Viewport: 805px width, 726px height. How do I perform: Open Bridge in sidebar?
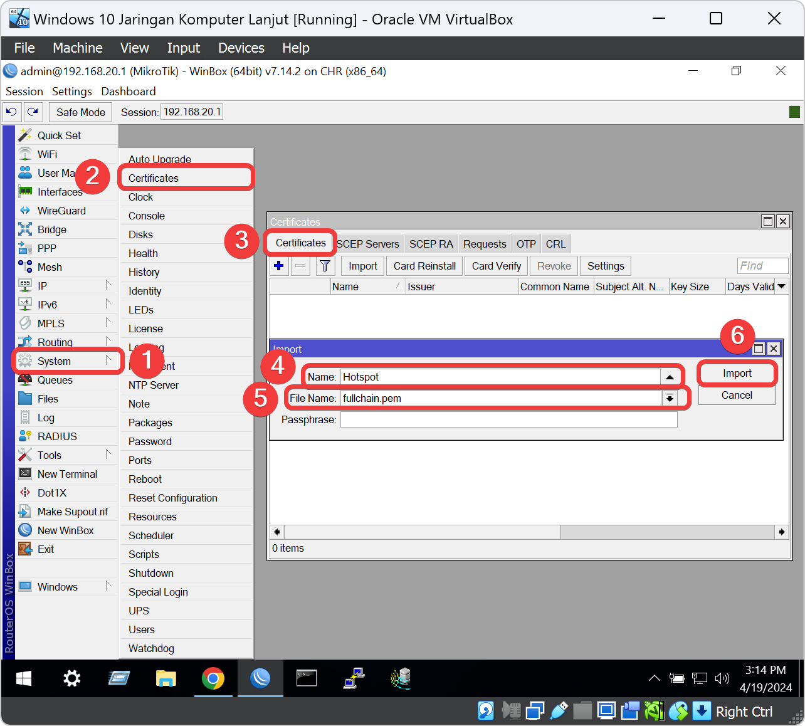51,229
